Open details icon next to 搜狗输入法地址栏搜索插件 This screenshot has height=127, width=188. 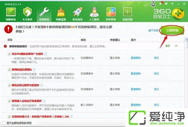(x=44, y=101)
